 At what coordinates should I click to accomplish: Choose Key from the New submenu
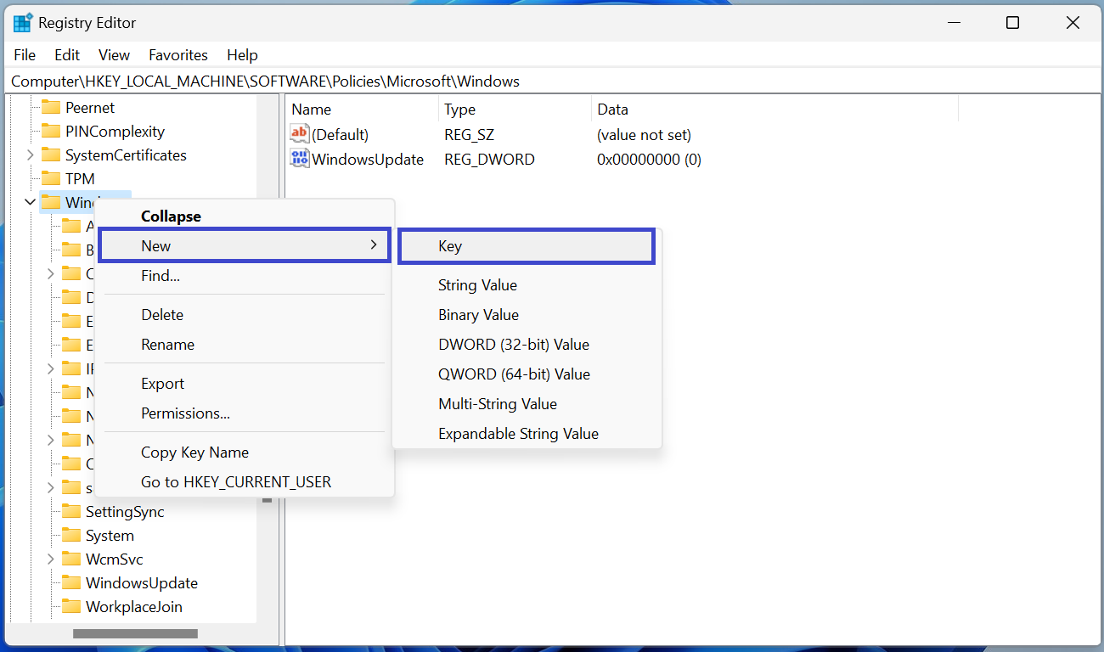click(x=526, y=246)
